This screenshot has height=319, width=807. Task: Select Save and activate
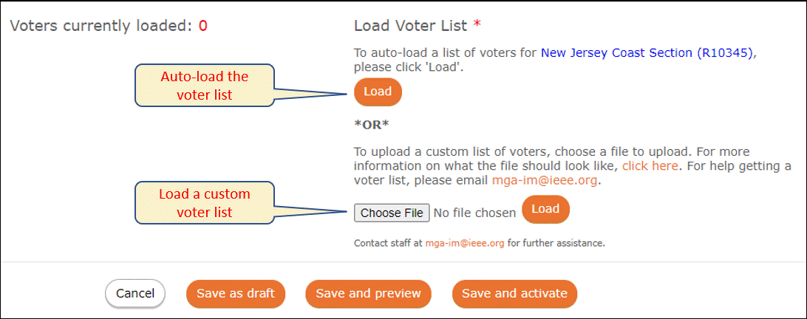click(514, 293)
